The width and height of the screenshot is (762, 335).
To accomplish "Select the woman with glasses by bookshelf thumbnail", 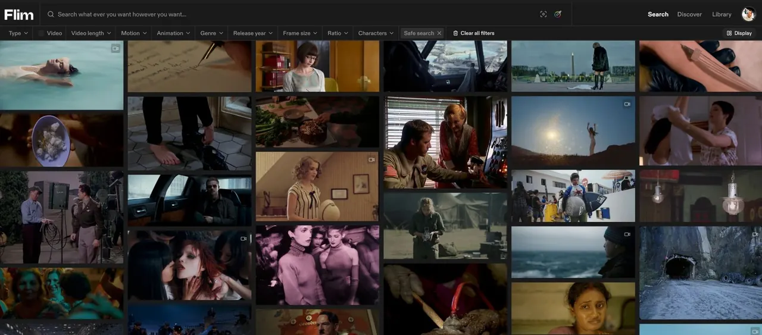I will point(317,67).
